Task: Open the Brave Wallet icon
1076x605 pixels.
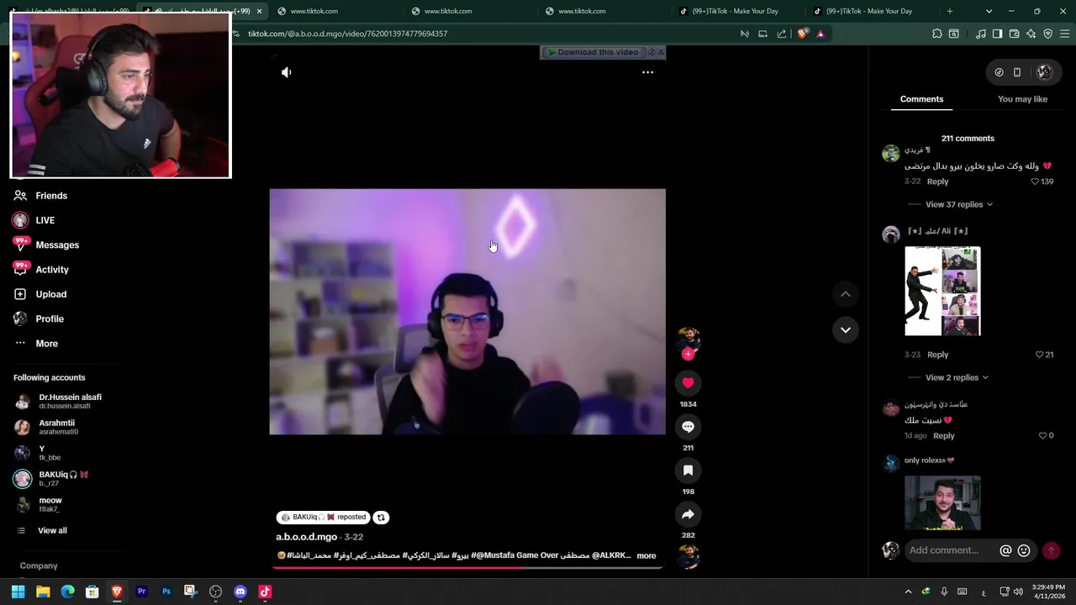Action: [x=1014, y=34]
